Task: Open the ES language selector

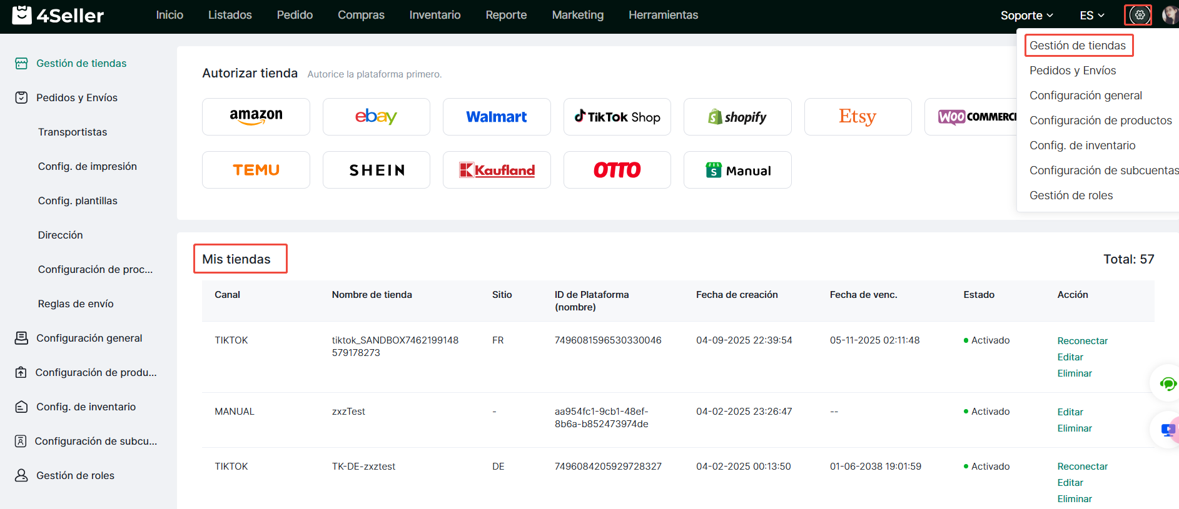Action: pyautogui.click(x=1091, y=16)
